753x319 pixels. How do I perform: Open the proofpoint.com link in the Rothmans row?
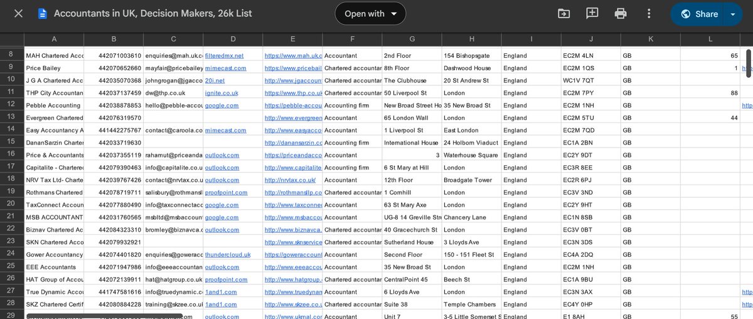pyautogui.click(x=226, y=192)
